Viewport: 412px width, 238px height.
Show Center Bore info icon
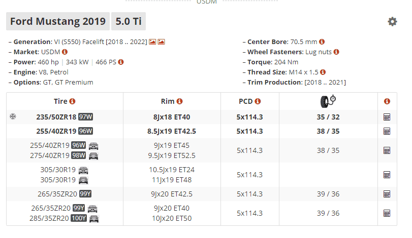click(x=322, y=42)
